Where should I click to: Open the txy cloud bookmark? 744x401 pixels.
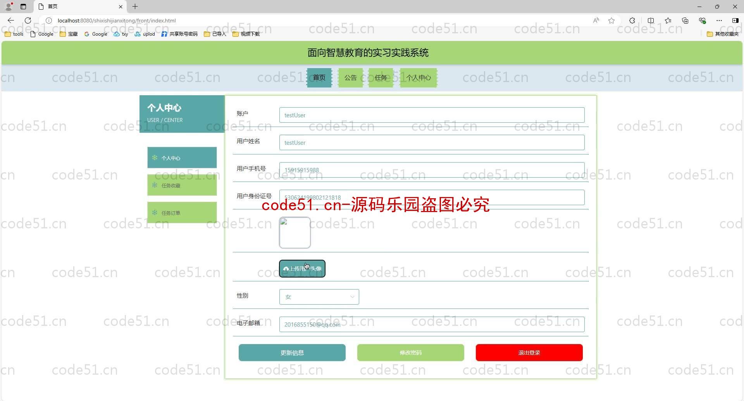pos(121,34)
